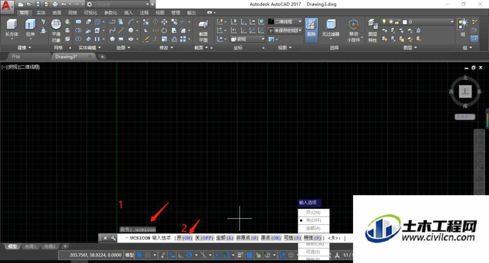Select the 拉伸 (Extrude) tool
The height and width of the screenshot is (263, 489).
(30, 28)
